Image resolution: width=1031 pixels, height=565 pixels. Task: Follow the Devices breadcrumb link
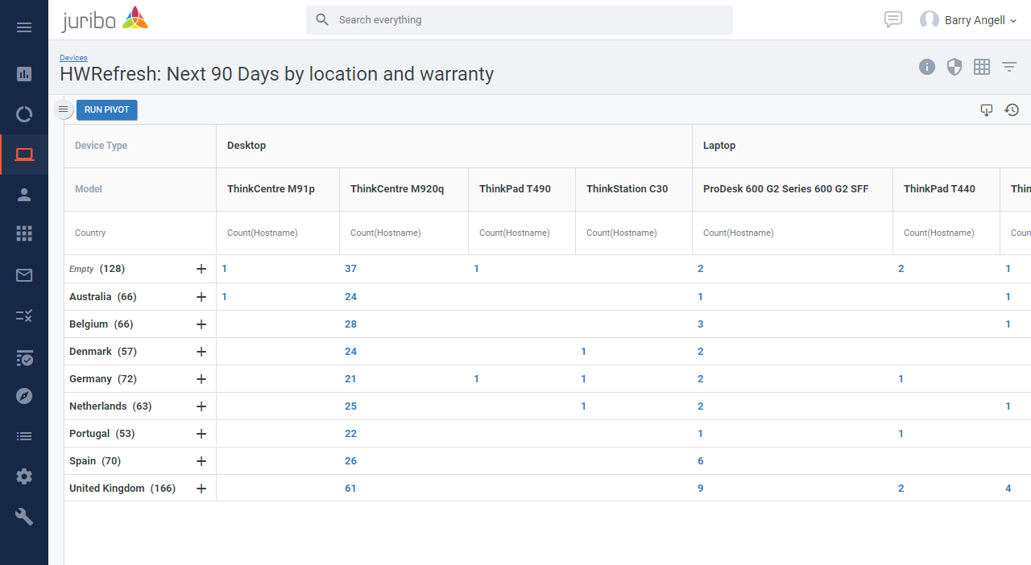pos(73,58)
